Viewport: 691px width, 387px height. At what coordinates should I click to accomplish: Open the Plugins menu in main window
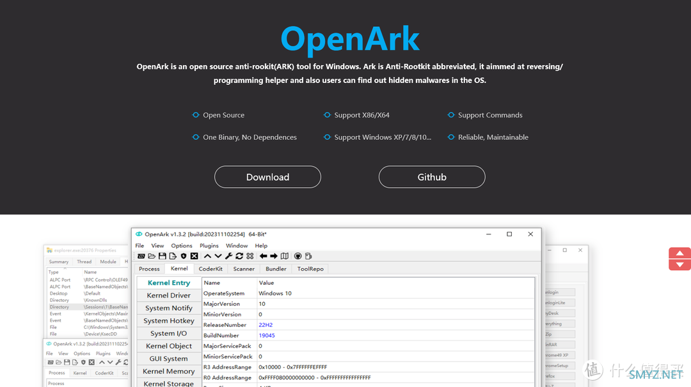(x=209, y=245)
